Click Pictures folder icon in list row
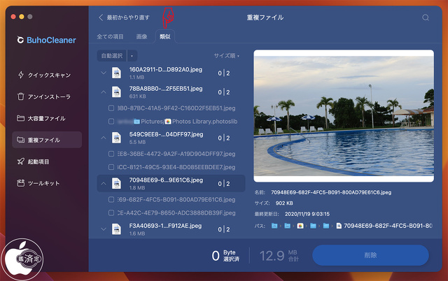 coord(137,122)
